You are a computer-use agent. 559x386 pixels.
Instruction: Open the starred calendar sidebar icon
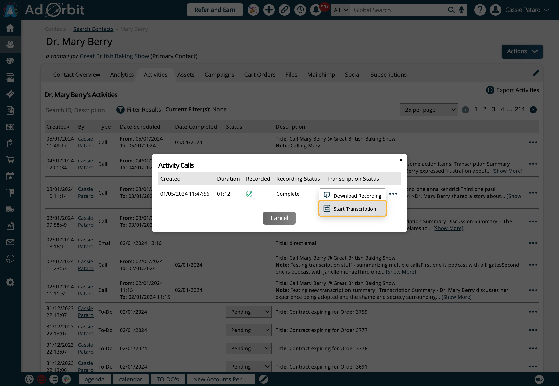click(x=10, y=176)
